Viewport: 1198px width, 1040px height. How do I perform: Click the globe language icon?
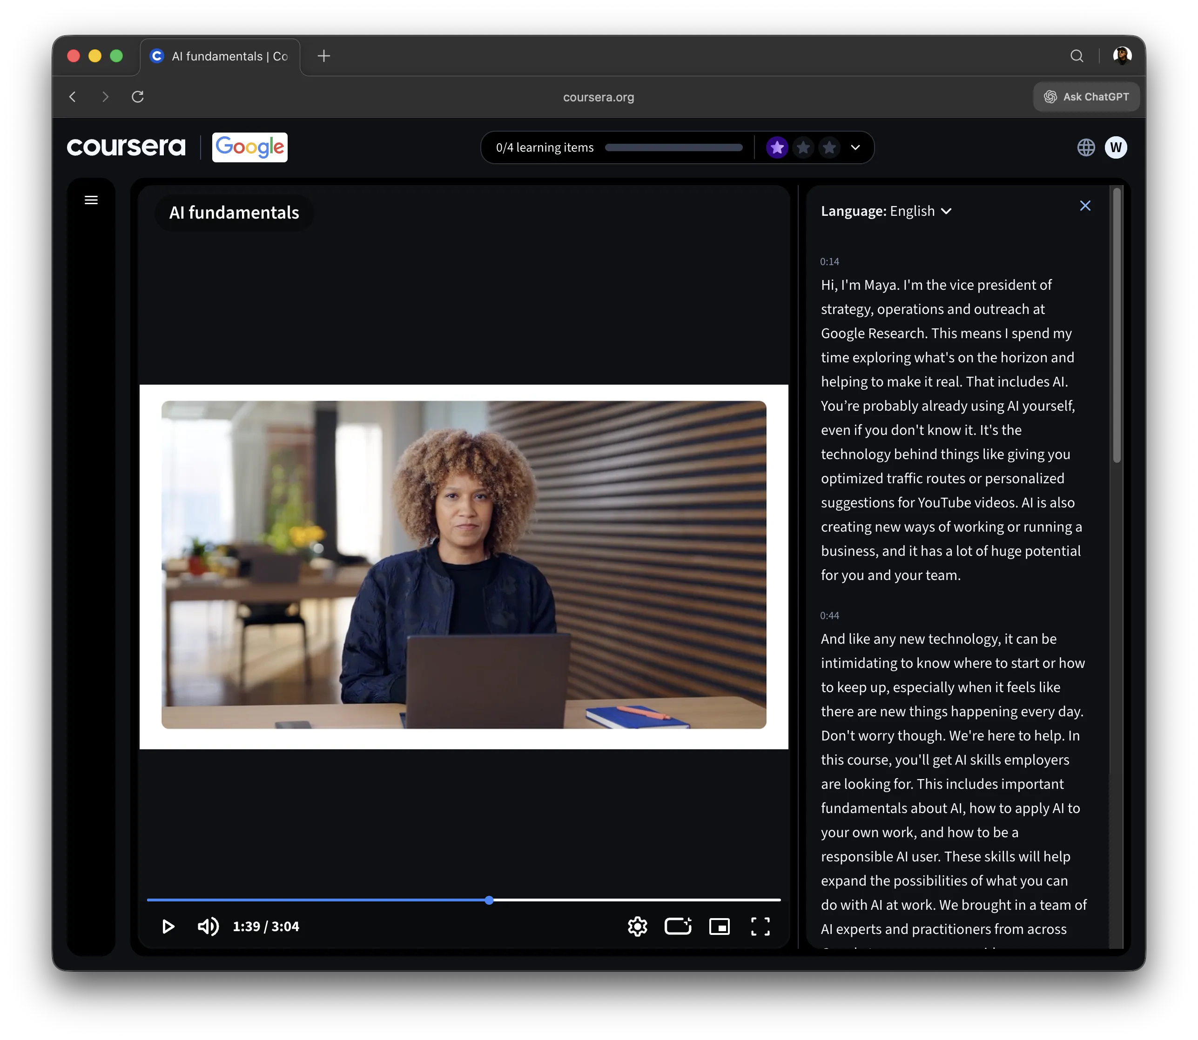click(x=1085, y=147)
